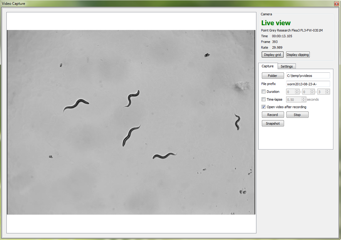Click the File prefix input field
341x240 pixels.
click(x=308, y=84)
